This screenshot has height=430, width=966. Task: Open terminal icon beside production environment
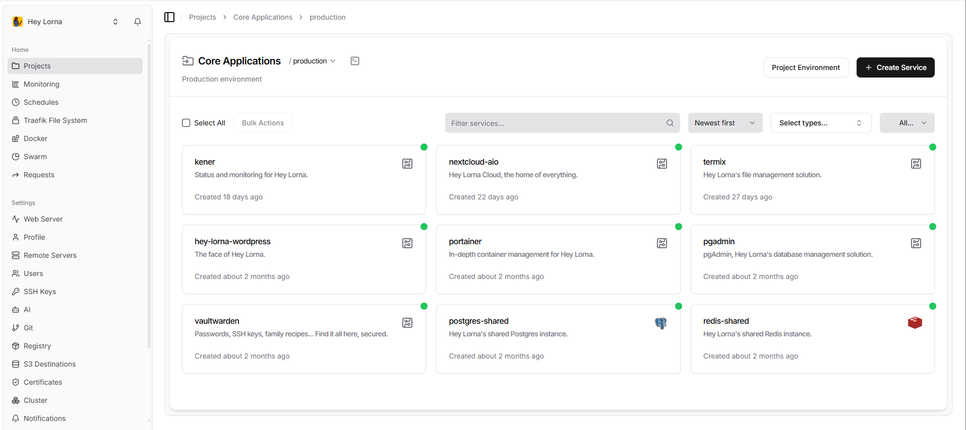coord(355,61)
